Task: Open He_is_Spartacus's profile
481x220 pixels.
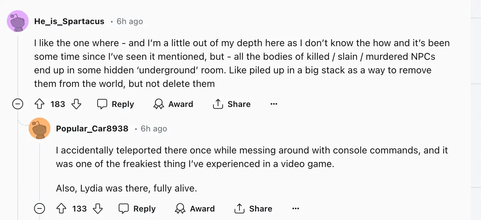Action: coord(69,21)
